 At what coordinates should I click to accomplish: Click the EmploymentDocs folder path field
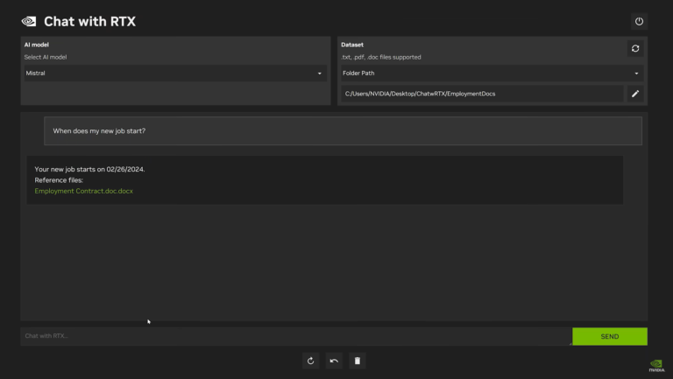tap(482, 94)
